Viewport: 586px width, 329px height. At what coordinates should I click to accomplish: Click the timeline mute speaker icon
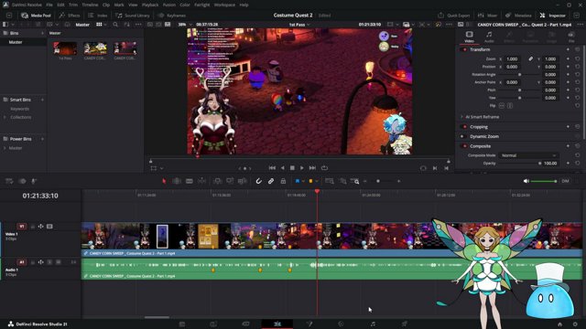click(526, 181)
